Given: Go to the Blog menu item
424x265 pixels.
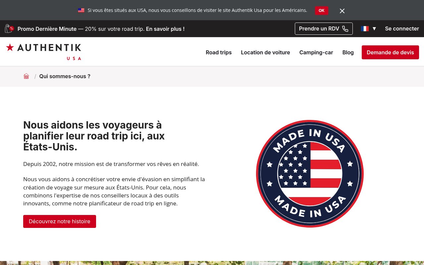Looking at the screenshot, I should (x=348, y=52).
